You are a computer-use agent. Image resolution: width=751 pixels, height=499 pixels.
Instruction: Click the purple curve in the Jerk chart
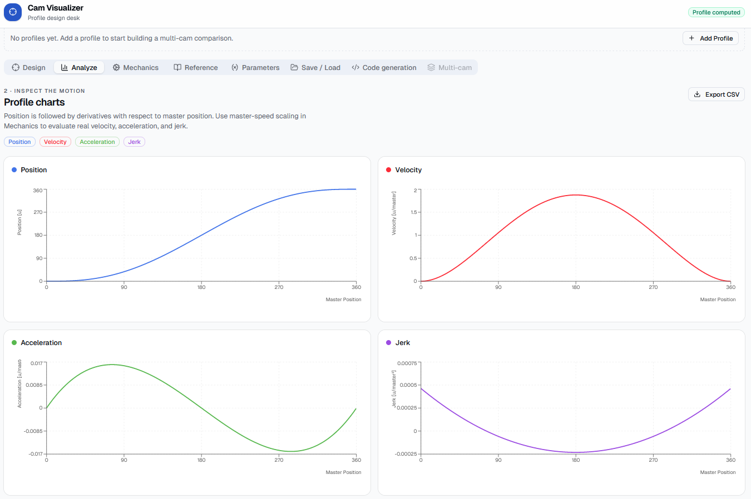576,452
